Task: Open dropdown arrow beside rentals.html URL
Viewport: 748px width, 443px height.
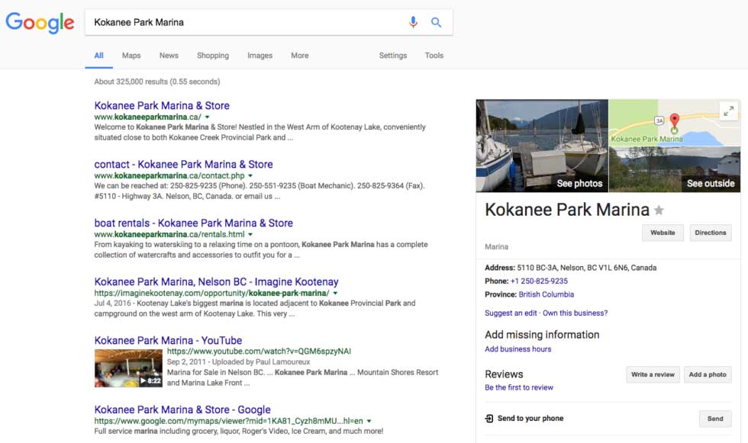Action: point(250,234)
